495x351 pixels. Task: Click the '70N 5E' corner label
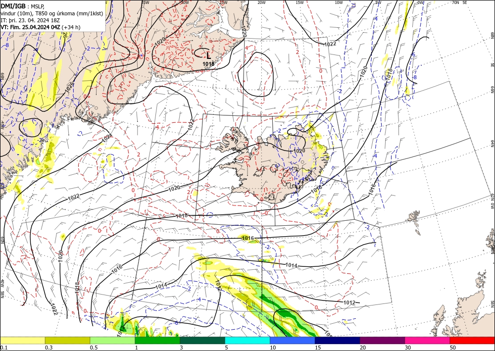pos(459,2)
